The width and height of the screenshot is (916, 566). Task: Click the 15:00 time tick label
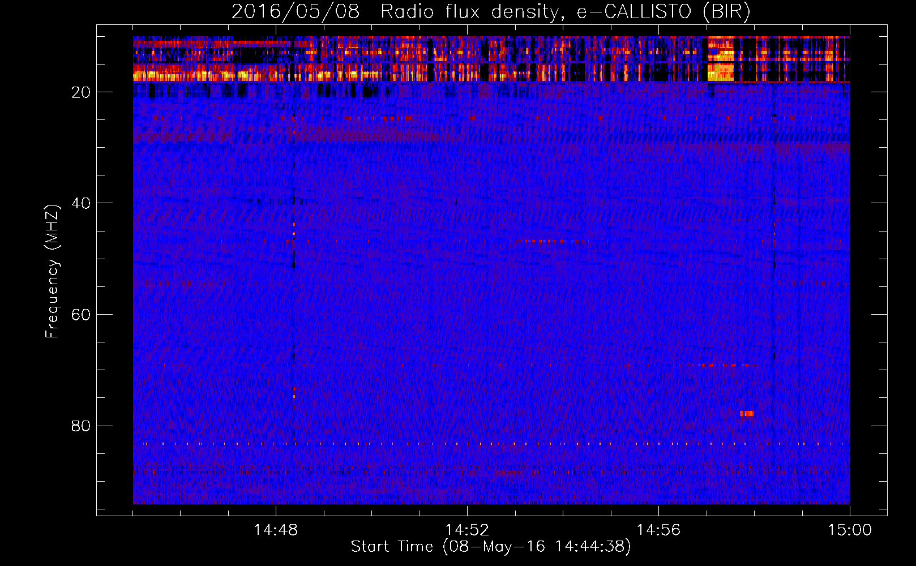coord(850,530)
